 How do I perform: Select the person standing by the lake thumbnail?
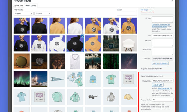point(93,61)
